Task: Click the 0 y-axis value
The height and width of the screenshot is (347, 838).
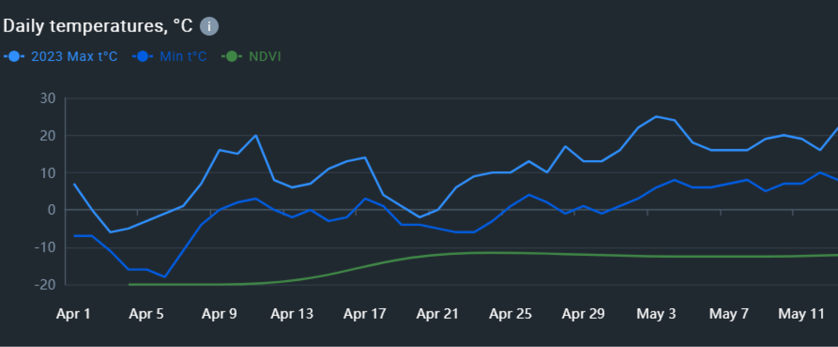Action: coord(52,210)
